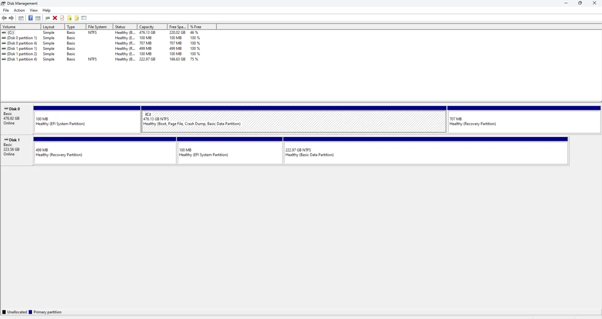
Task: Click the "499 MB" capacity cell in the list
Action: [145, 49]
